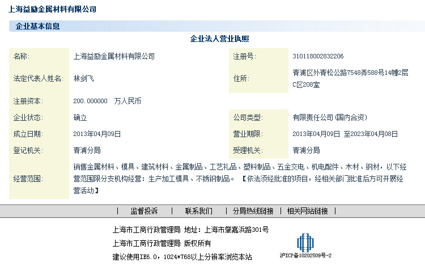Image resolution: width=425 pixels, height=267 pixels.
Task: Click the 企业法人营业执照 heading
Action: (x=219, y=39)
